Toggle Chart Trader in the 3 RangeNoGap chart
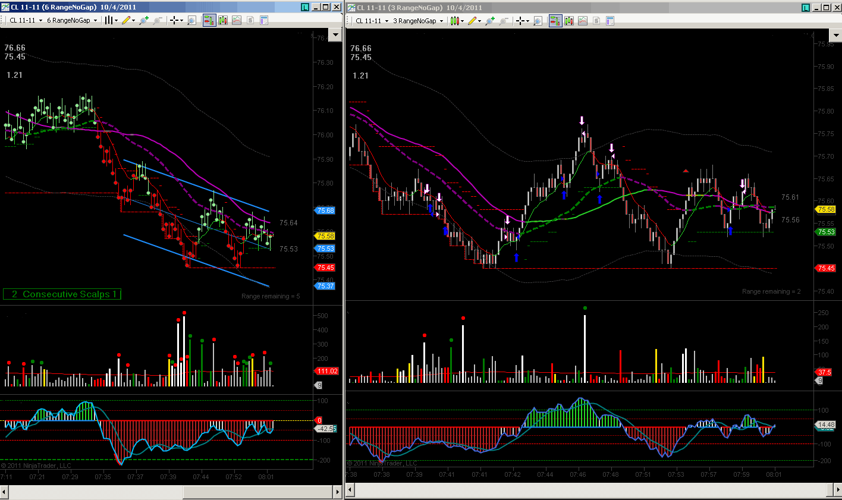 555,21
